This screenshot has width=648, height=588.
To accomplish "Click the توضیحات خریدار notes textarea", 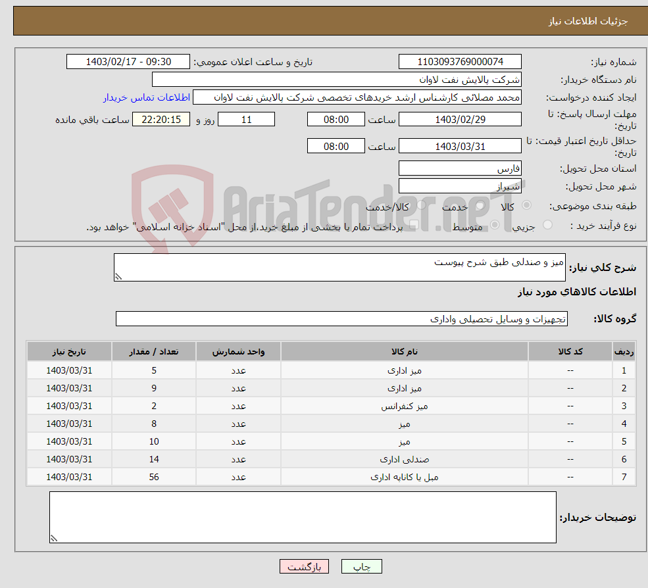I will click(x=303, y=517).
